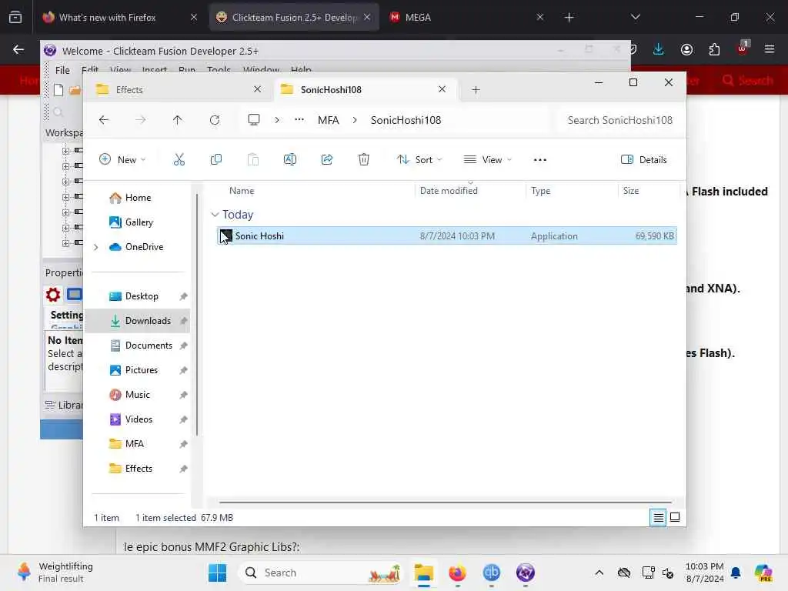Screen dimensions: 788x591
Task: Open Firefox downloads arrow icon
Action: point(659,49)
